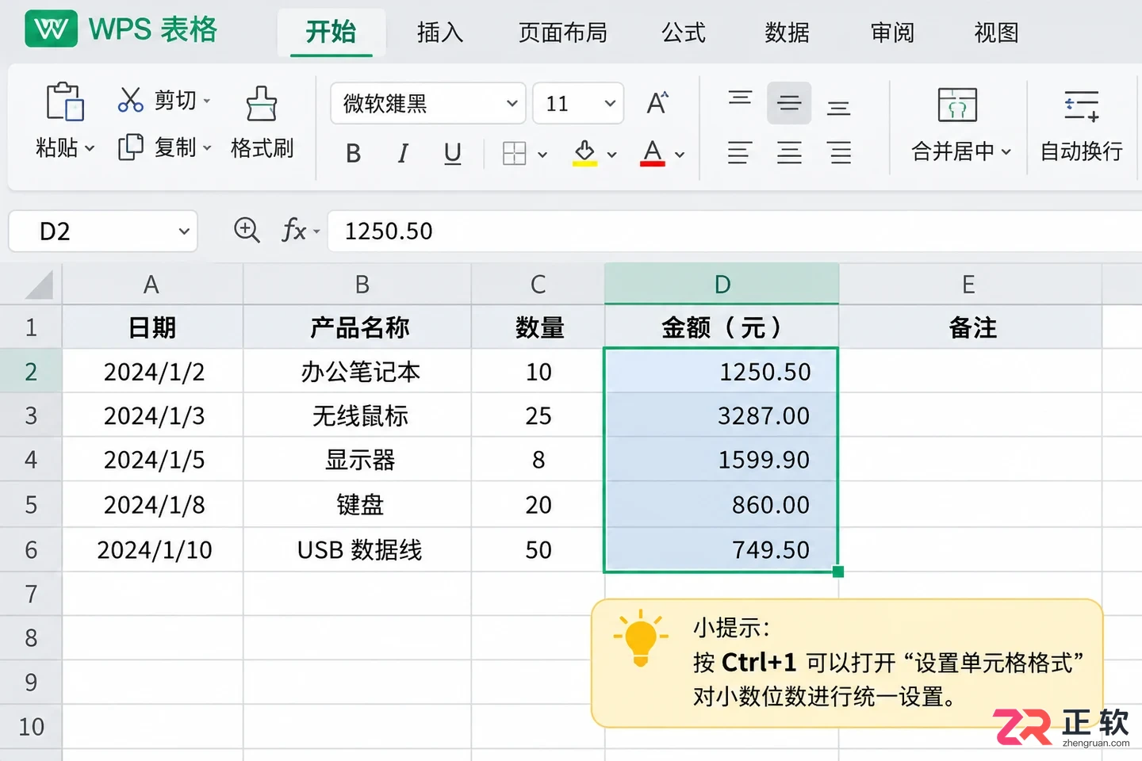Toggle underline formatting
The image size is (1142, 761).
point(453,153)
